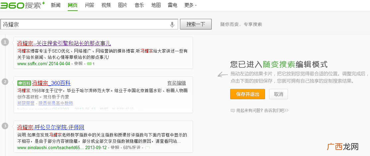Click the 搜索一下 button
Image resolution: width=370 pixels, height=156 pixels.
[196, 24]
